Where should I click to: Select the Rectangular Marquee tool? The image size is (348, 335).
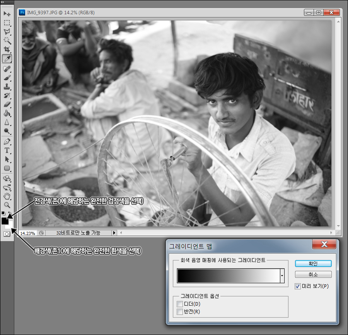[x=7, y=23]
